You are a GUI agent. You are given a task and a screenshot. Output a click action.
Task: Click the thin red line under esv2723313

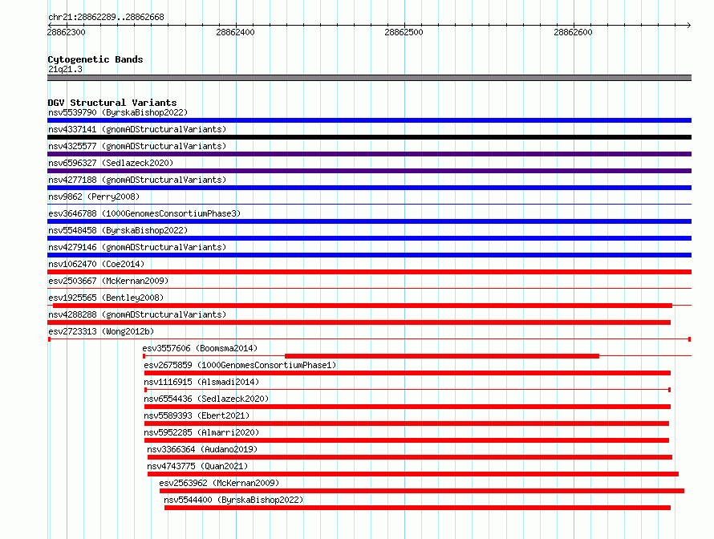coord(369,339)
